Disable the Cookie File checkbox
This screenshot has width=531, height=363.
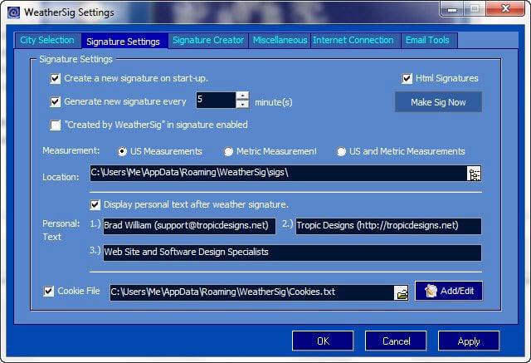coord(48,292)
